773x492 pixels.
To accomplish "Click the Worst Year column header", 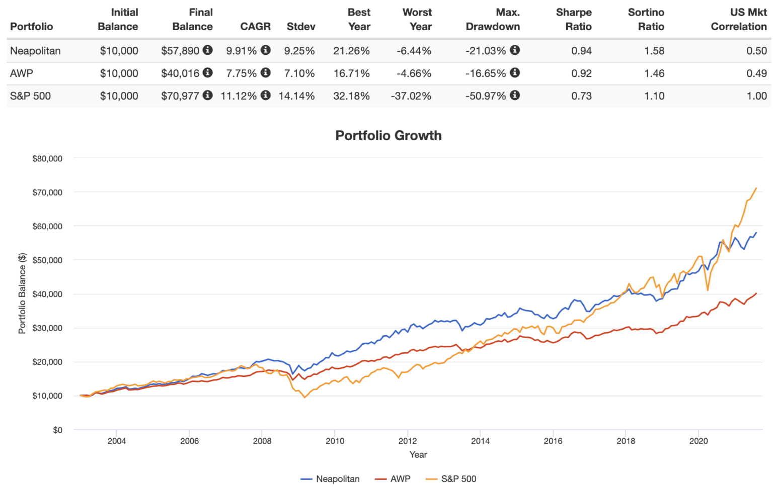I will (x=417, y=19).
